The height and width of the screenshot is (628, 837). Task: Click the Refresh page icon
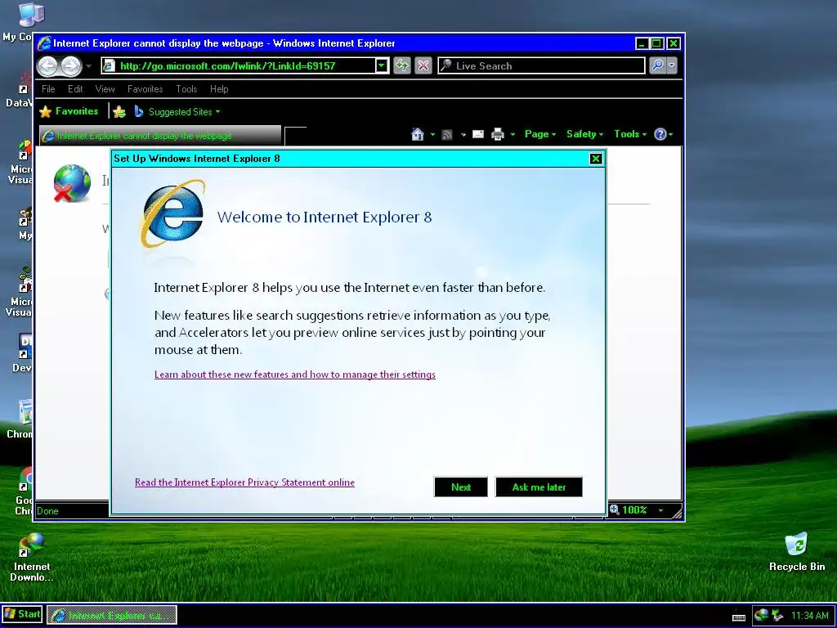402,65
